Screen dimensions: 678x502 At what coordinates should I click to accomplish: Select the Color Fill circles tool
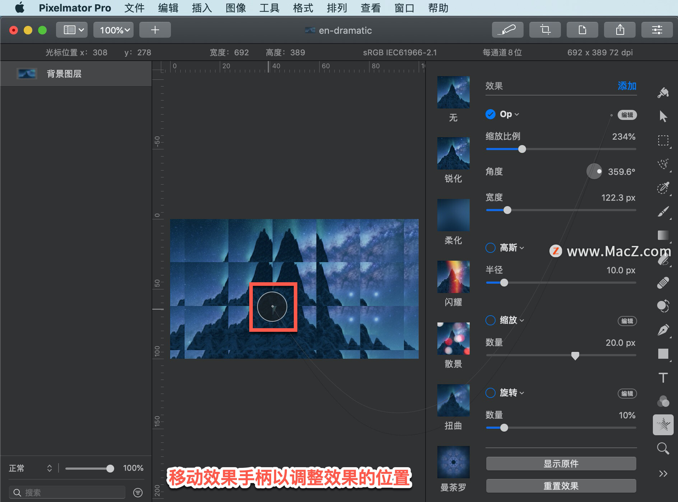[x=663, y=401]
